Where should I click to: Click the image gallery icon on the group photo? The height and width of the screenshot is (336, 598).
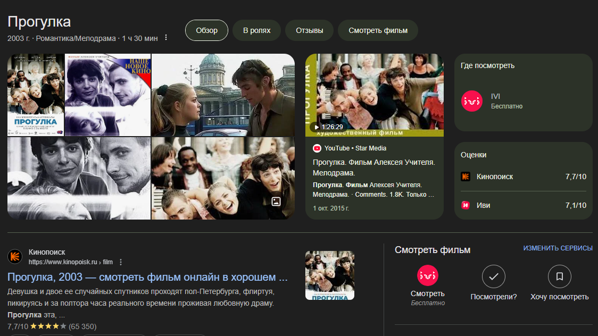coord(276,201)
